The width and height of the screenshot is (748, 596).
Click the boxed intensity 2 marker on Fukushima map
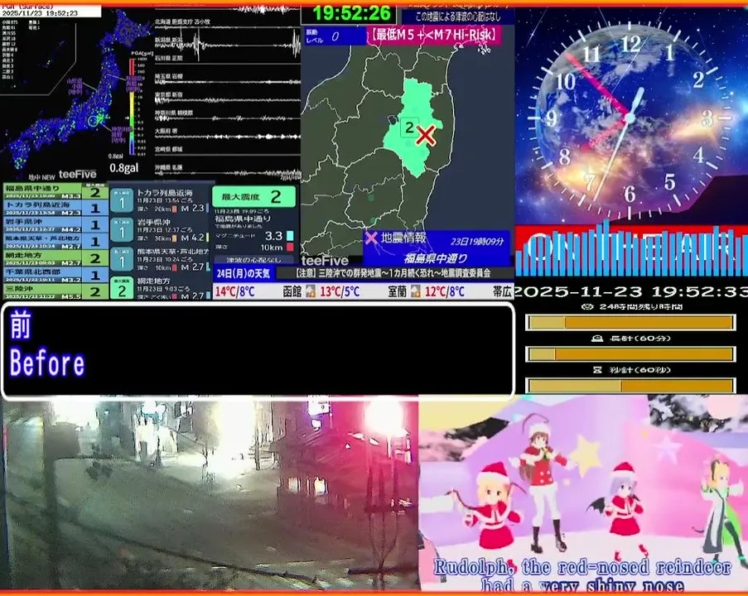pos(409,127)
